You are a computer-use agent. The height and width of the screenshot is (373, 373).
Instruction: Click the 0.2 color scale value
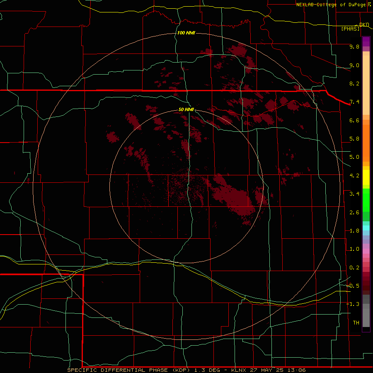coord(354,268)
